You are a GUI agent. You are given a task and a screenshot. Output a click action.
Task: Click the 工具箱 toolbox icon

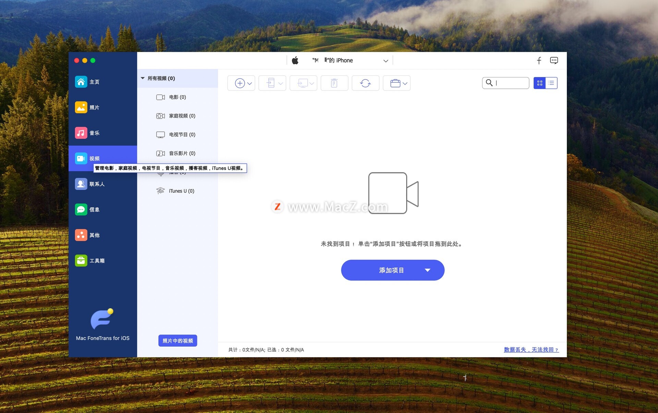[x=81, y=260]
